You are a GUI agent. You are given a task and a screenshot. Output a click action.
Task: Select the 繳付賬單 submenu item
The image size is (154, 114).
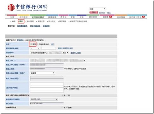pyautogui.click(x=30, y=21)
